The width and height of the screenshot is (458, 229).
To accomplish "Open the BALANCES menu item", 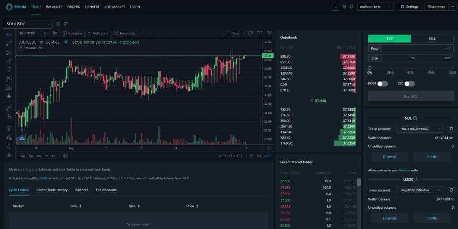I will [x=54, y=7].
